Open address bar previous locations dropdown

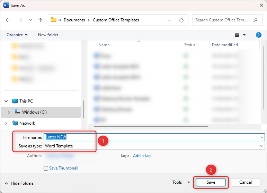click(x=169, y=20)
